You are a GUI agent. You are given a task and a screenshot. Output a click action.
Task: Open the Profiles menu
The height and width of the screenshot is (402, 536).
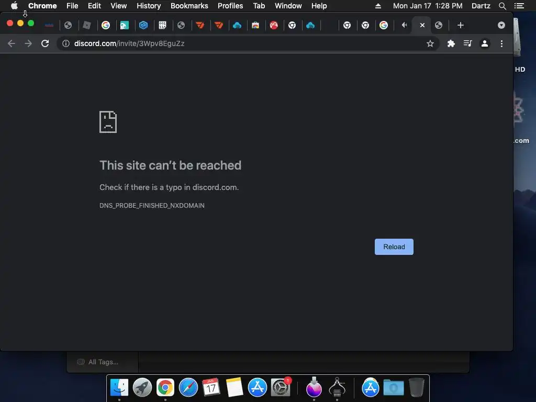pos(230,6)
